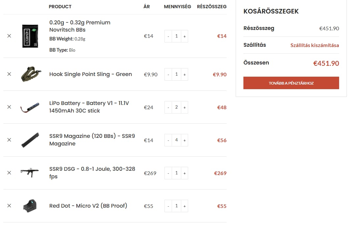Click the Novritsch BBs bag thumbnail
348x229 pixels.
[x=30, y=36]
